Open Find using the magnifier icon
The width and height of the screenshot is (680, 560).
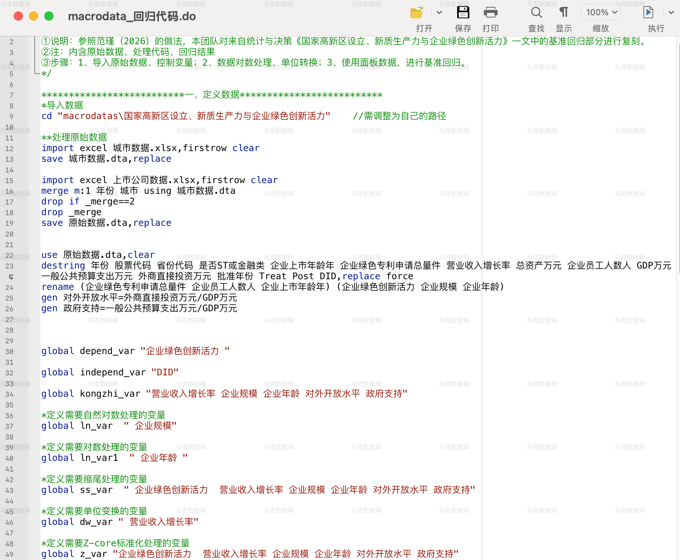point(537,13)
